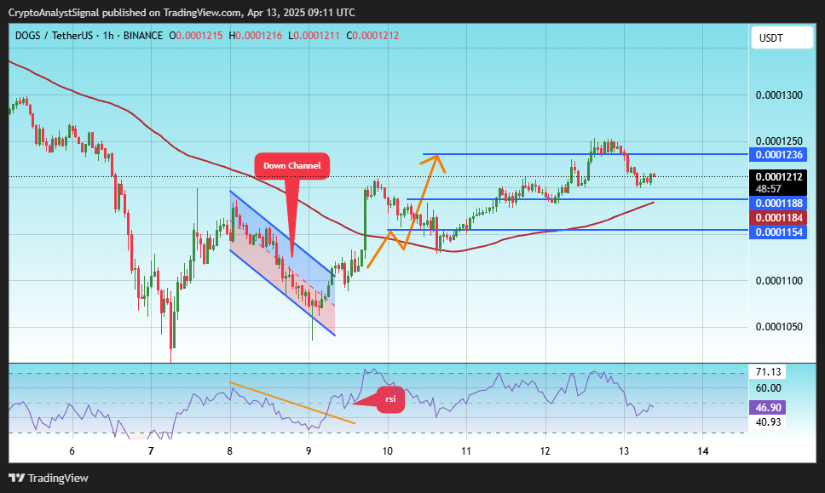Click the 0.0001050 price axis label

tap(779, 326)
